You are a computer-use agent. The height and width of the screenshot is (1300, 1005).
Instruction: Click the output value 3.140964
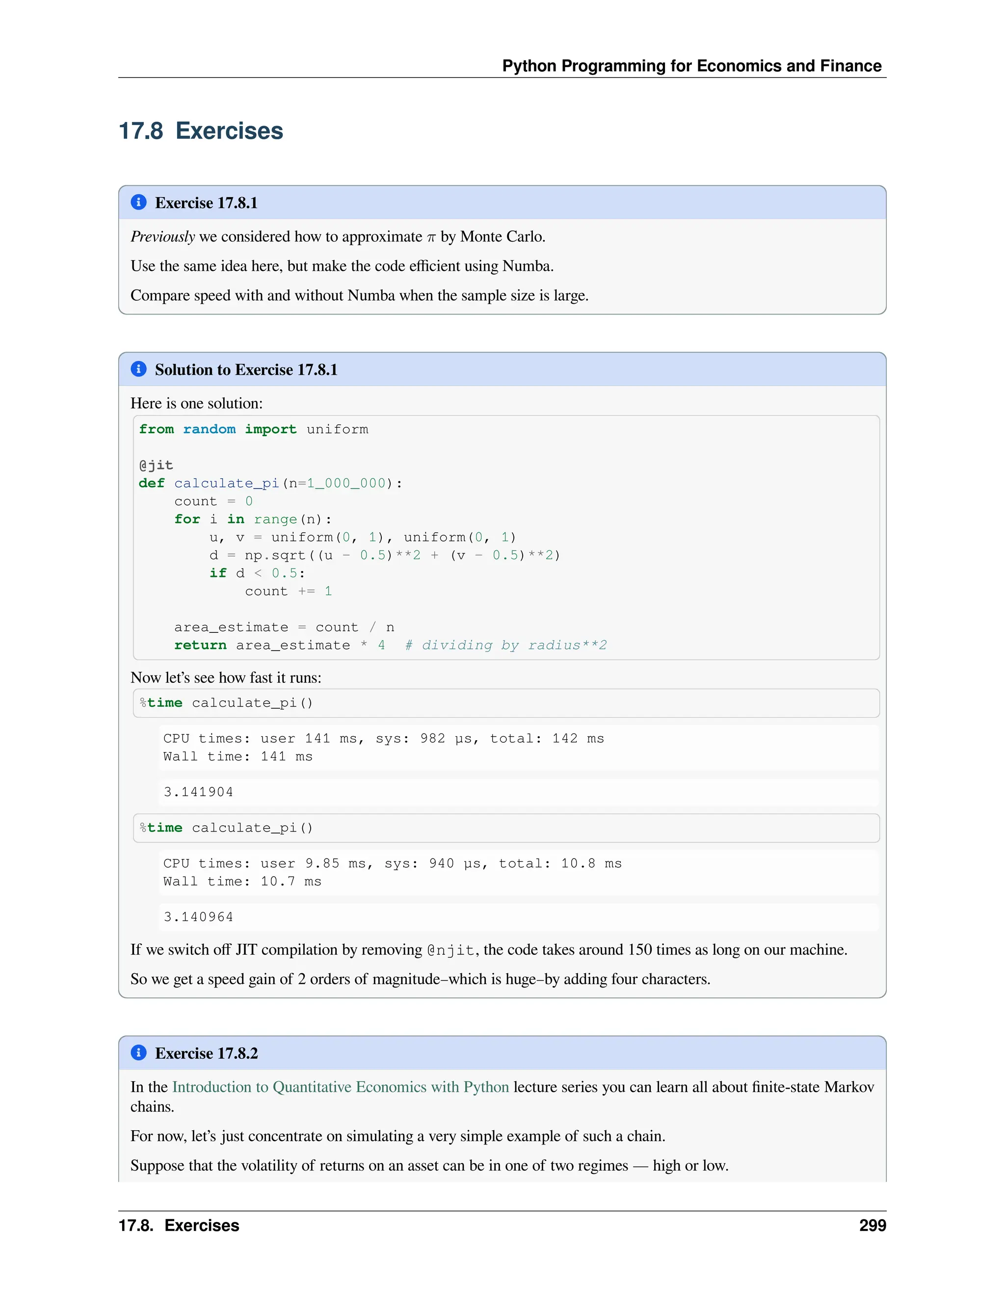coord(198,917)
